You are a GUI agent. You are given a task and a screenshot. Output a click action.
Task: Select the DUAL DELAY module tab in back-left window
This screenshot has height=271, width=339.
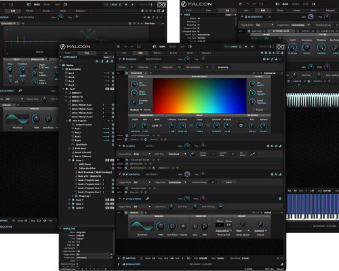pyautogui.click(x=9, y=23)
